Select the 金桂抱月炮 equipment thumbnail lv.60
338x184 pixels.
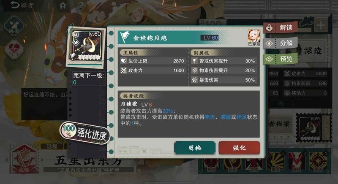click(86, 47)
